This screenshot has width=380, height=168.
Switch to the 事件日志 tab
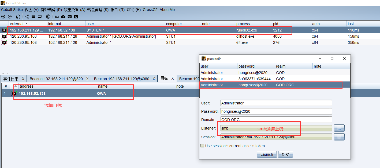(x=11, y=79)
